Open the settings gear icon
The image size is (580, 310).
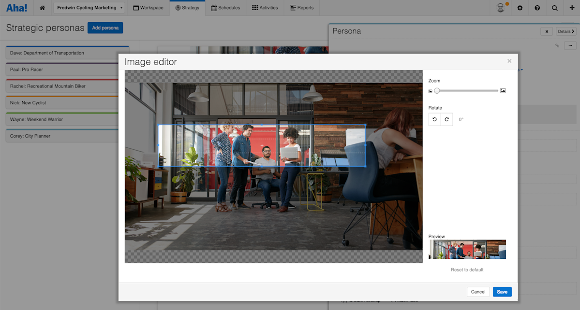(x=520, y=8)
